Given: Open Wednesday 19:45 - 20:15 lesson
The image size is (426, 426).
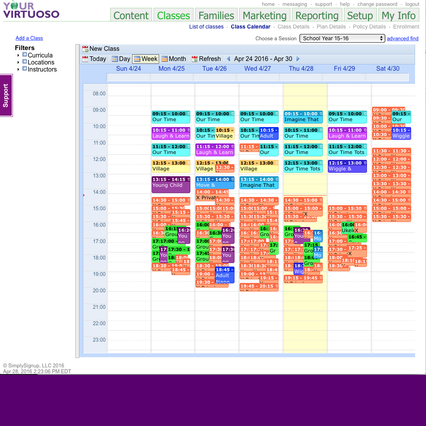Looking at the screenshot, I should point(259,287).
